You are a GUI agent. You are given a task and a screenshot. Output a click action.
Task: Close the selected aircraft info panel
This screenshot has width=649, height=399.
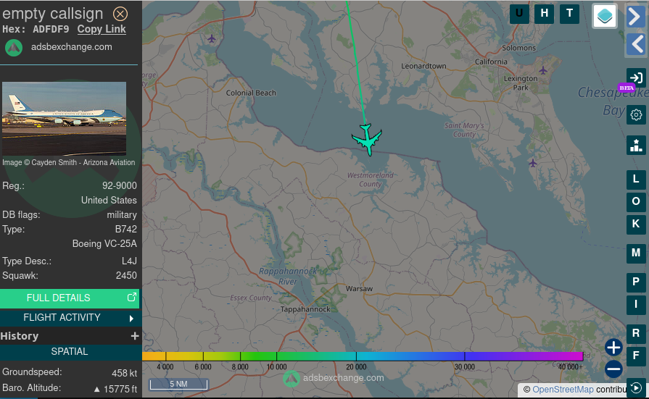(x=120, y=14)
